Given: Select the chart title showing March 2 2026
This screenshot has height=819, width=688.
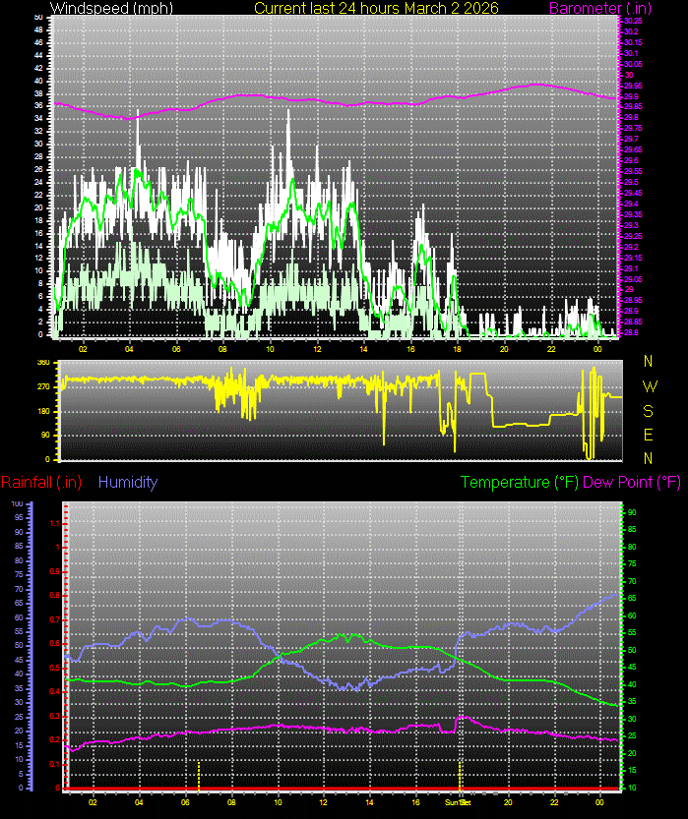Looking at the screenshot, I should click(x=376, y=8).
